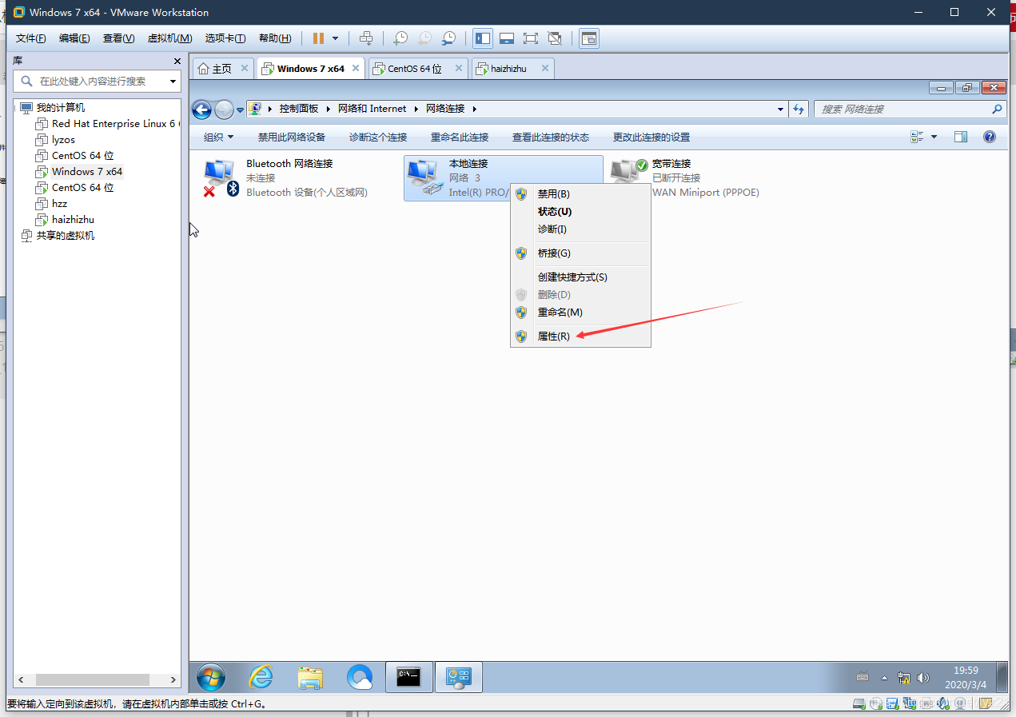Choose 禁用(B) in the context menu
The width and height of the screenshot is (1016, 717).
click(x=580, y=194)
